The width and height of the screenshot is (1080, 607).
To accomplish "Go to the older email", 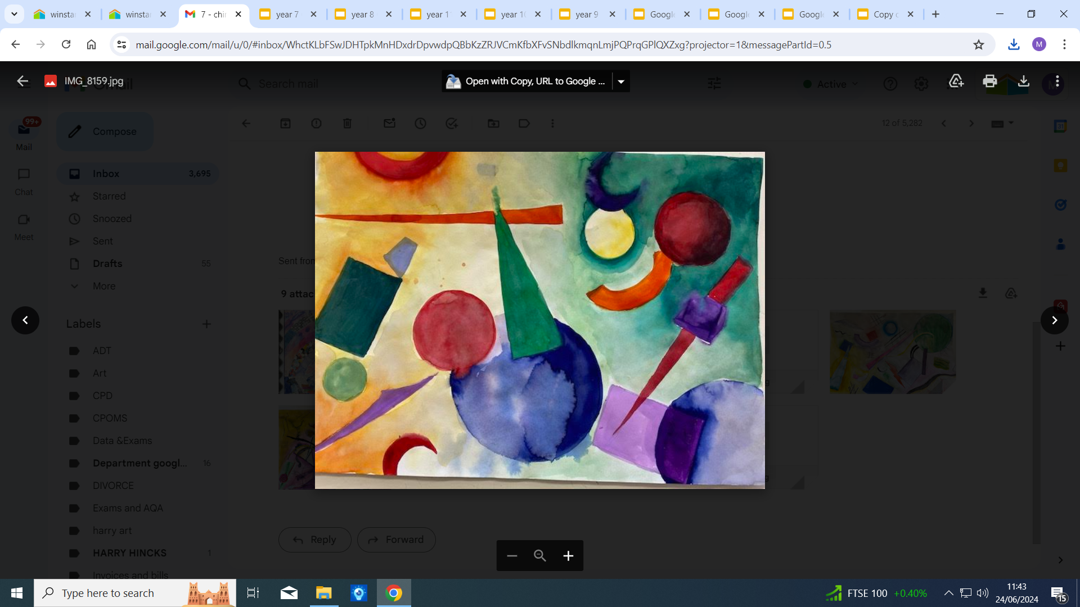I will coord(971,123).
